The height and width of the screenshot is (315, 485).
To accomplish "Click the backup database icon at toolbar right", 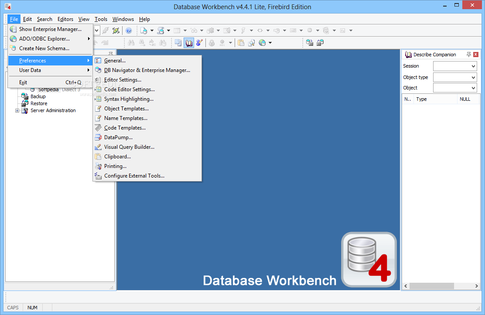I will coord(310,43).
